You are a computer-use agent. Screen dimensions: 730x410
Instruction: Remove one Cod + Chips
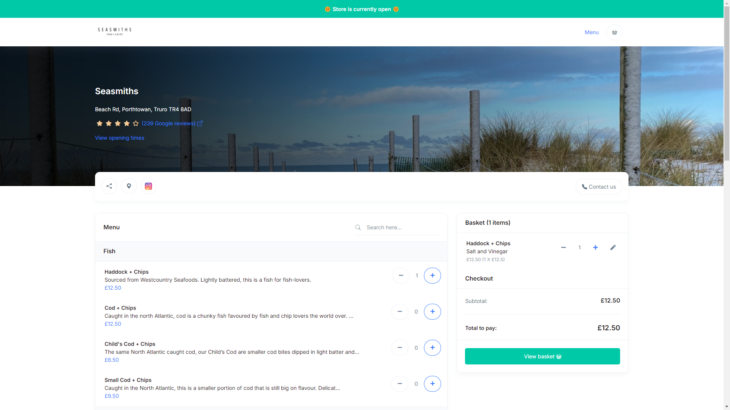400,312
